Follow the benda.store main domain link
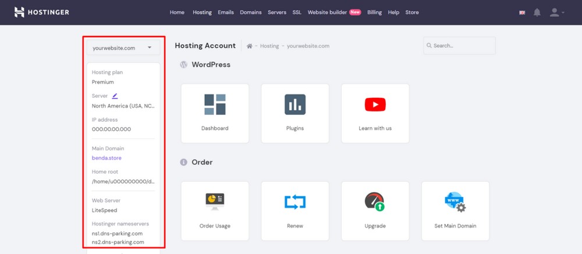 coord(107,158)
